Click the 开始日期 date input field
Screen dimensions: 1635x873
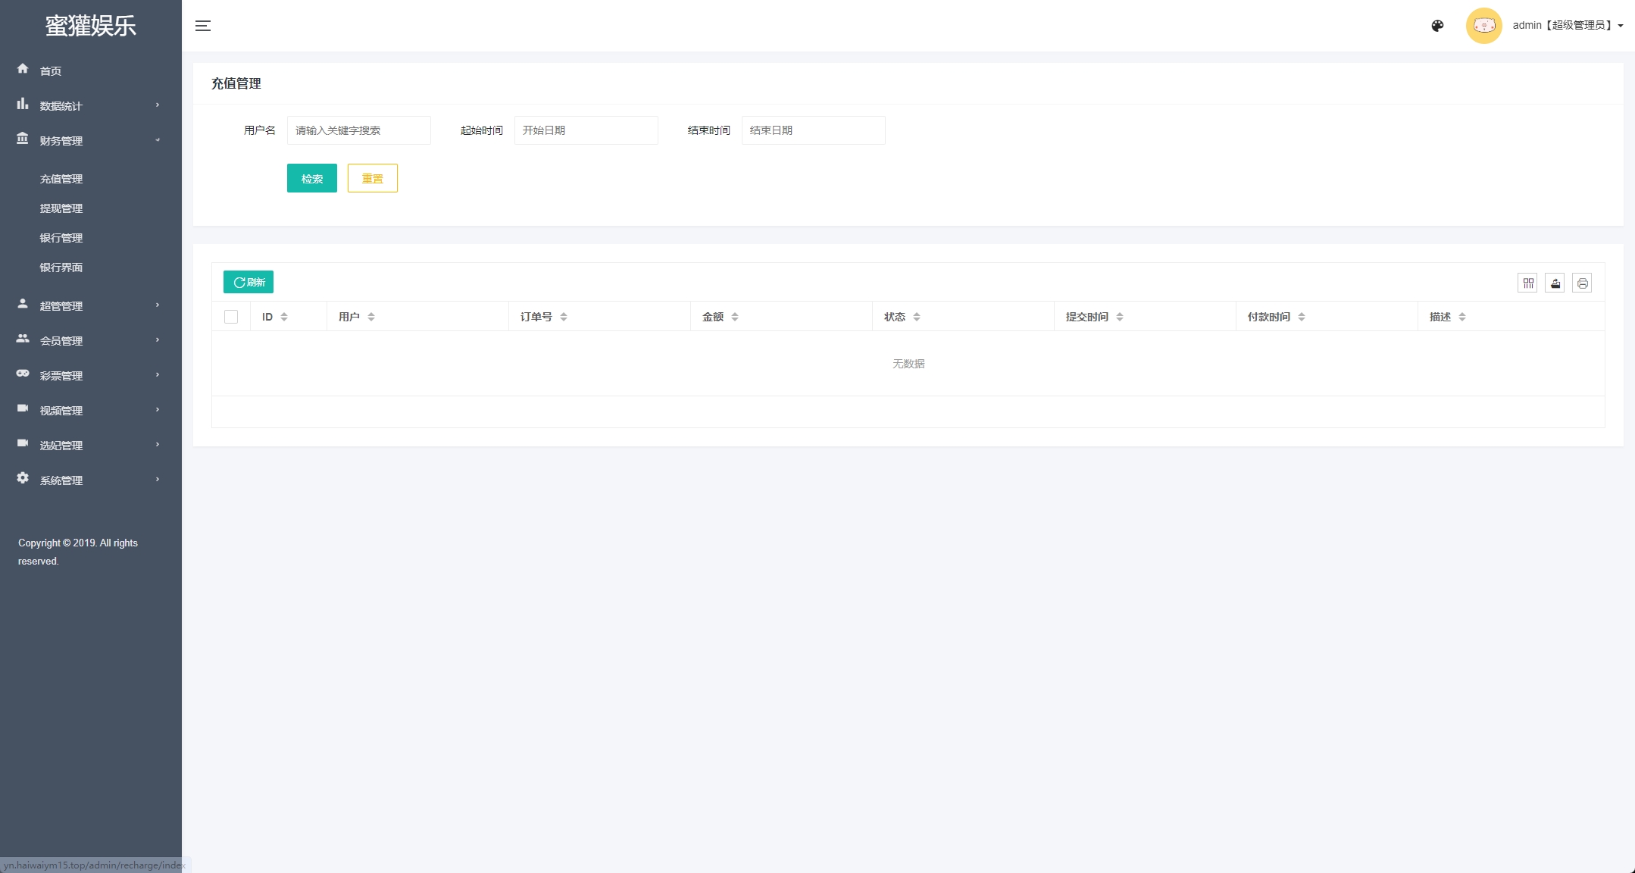pos(585,130)
